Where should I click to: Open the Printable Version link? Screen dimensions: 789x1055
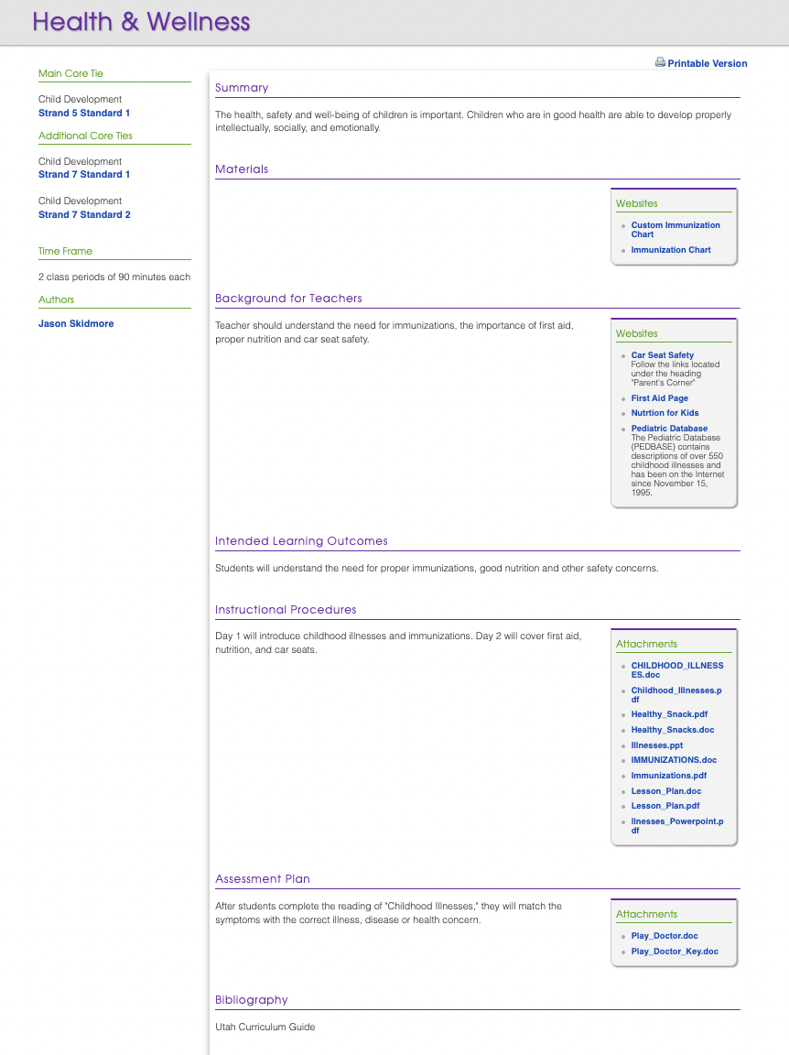707,64
